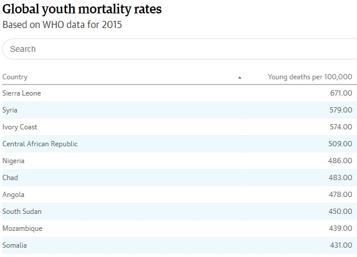357x257 pixels.
Task: Select the Sierra Leone row
Action: 22,93
